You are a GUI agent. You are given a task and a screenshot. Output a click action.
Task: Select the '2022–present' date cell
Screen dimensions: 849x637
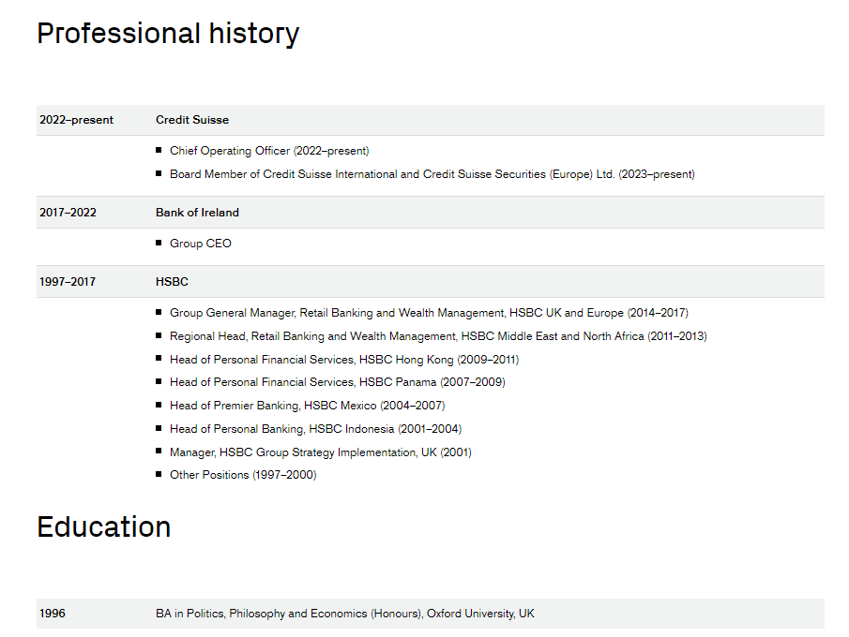coord(76,120)
